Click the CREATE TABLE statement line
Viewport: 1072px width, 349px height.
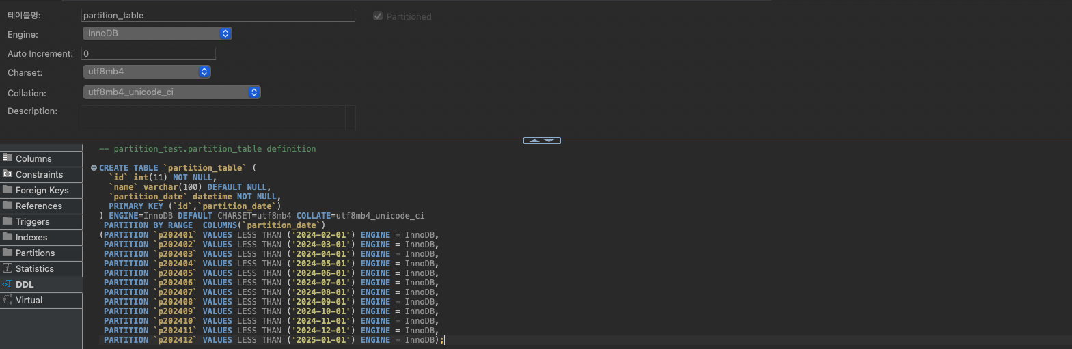[178, 167]
